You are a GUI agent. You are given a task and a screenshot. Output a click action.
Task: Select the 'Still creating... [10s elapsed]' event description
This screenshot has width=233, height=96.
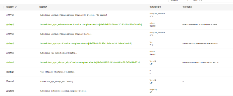pyautogui.click(x=73, y=15)
